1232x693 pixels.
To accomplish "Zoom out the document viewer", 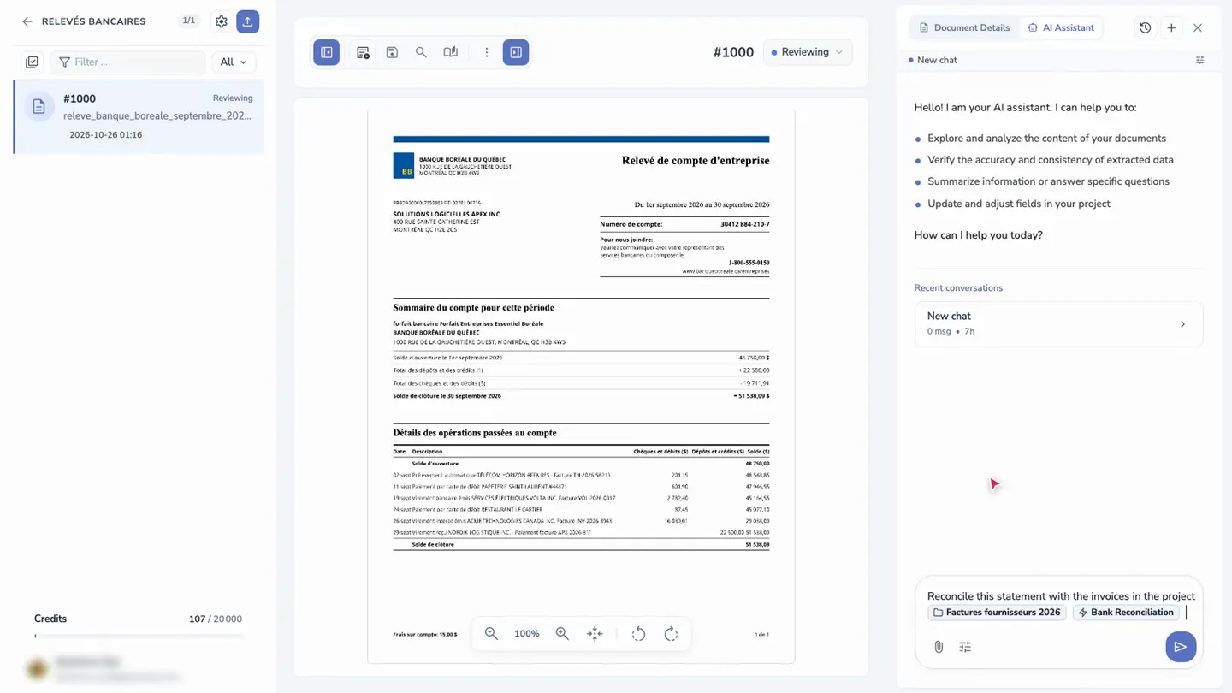I will pos(491,634).
